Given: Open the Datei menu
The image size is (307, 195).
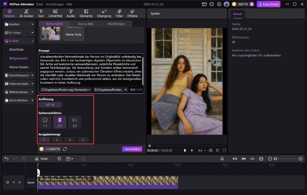Looking at the screenshot, I should pyautogui.click(x=40, y=4).
